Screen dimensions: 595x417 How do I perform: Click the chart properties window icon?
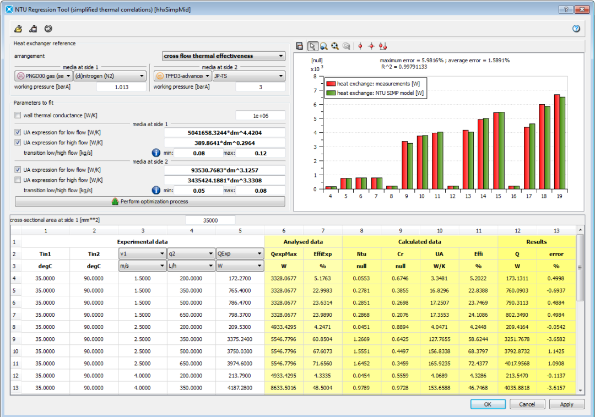point(300,46)
